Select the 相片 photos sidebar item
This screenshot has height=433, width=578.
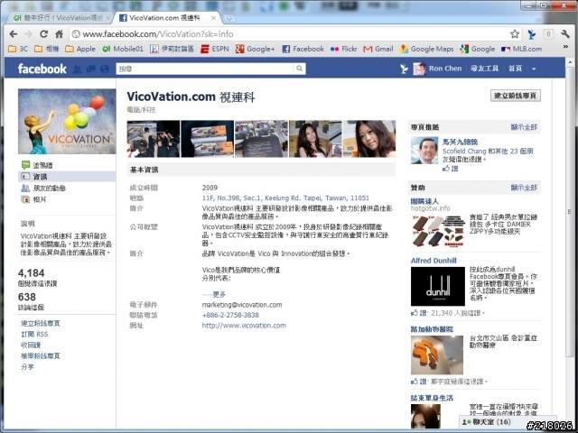(67, 199)
